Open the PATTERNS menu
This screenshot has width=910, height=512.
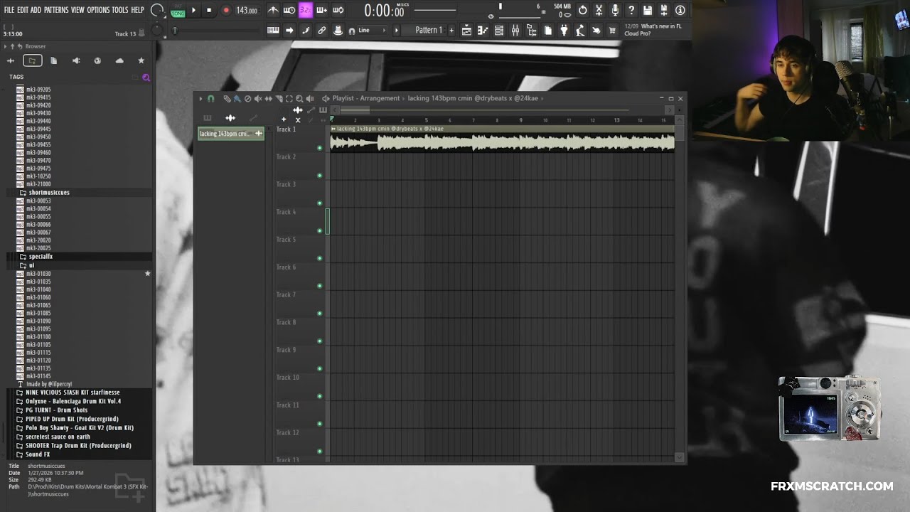[x=56, y=10]
